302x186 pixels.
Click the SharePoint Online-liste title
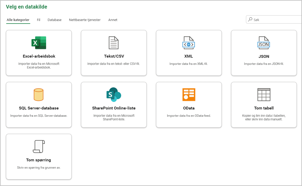tap(114, 108)
